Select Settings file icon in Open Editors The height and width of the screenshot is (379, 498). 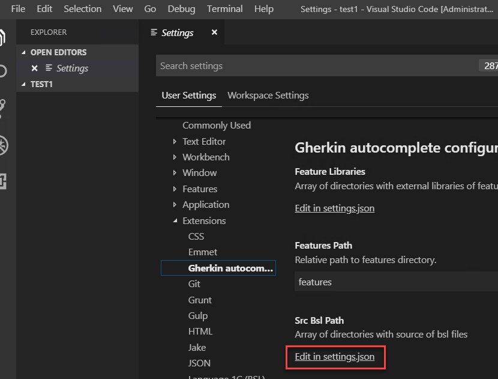(49, 68)
